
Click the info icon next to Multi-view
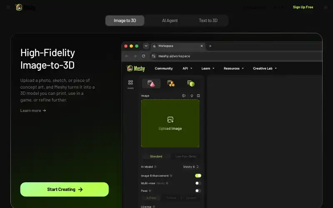[x=167, y=183]
